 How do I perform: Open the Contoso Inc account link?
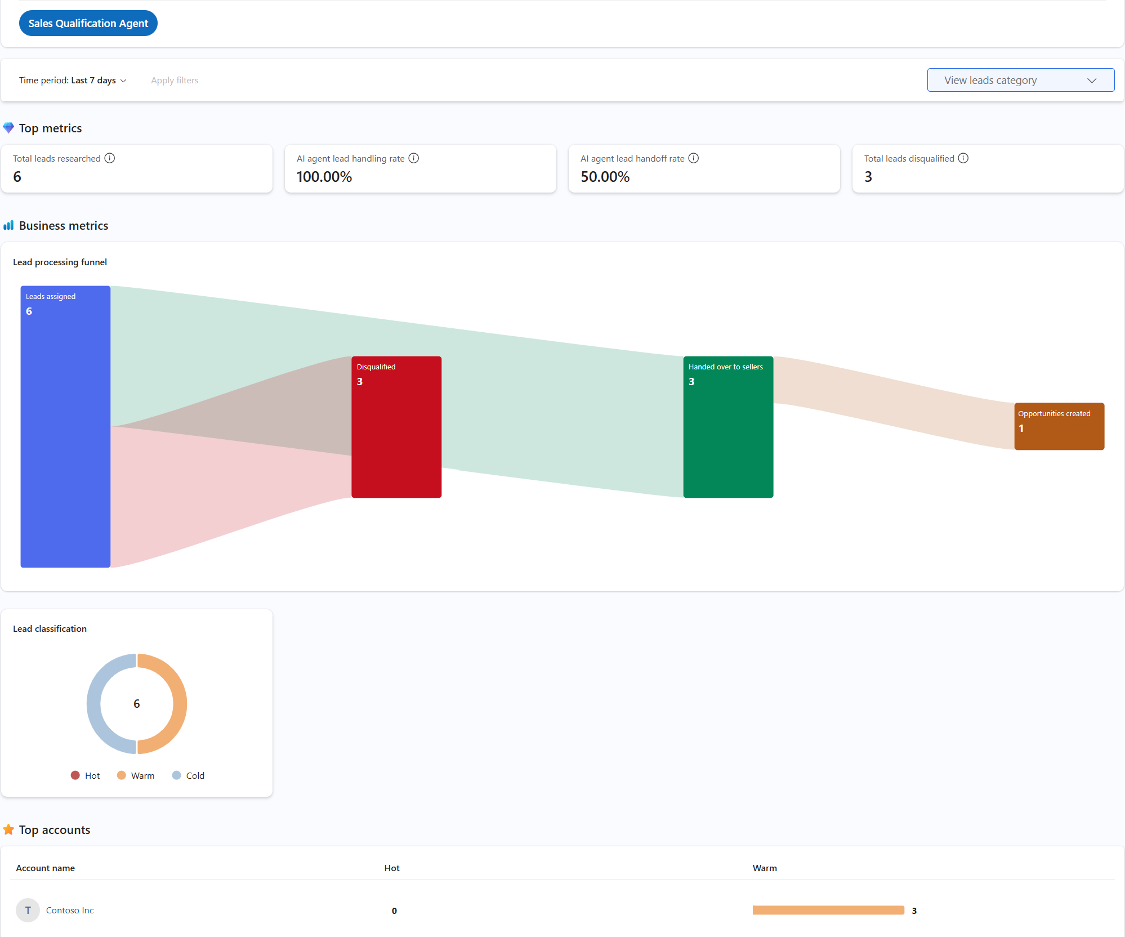coord(69,910)
